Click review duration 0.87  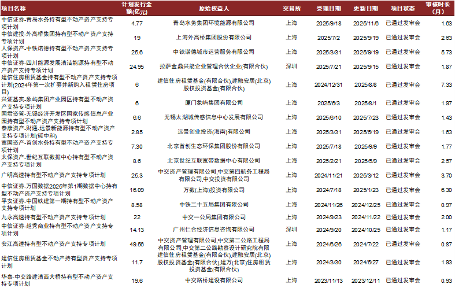pos(446,245)
